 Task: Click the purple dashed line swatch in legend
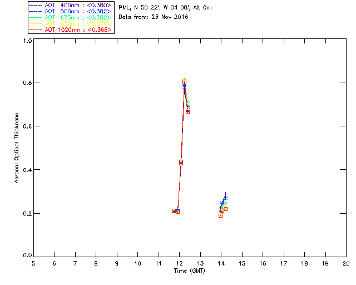36,5
